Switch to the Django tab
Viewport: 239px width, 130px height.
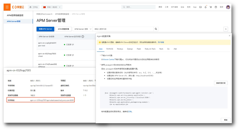130,49
